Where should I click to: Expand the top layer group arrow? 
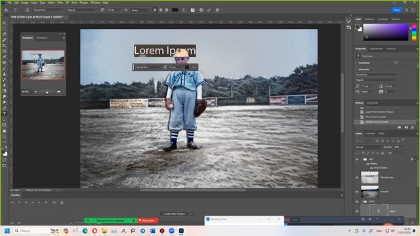click(362, 159)
